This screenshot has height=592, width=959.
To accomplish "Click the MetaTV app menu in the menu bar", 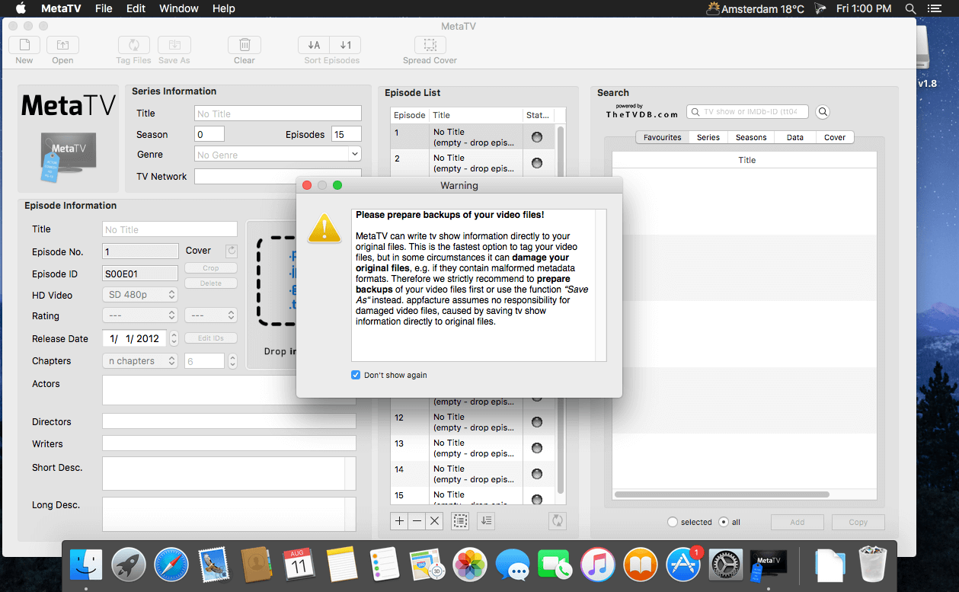I will (60, 8).
